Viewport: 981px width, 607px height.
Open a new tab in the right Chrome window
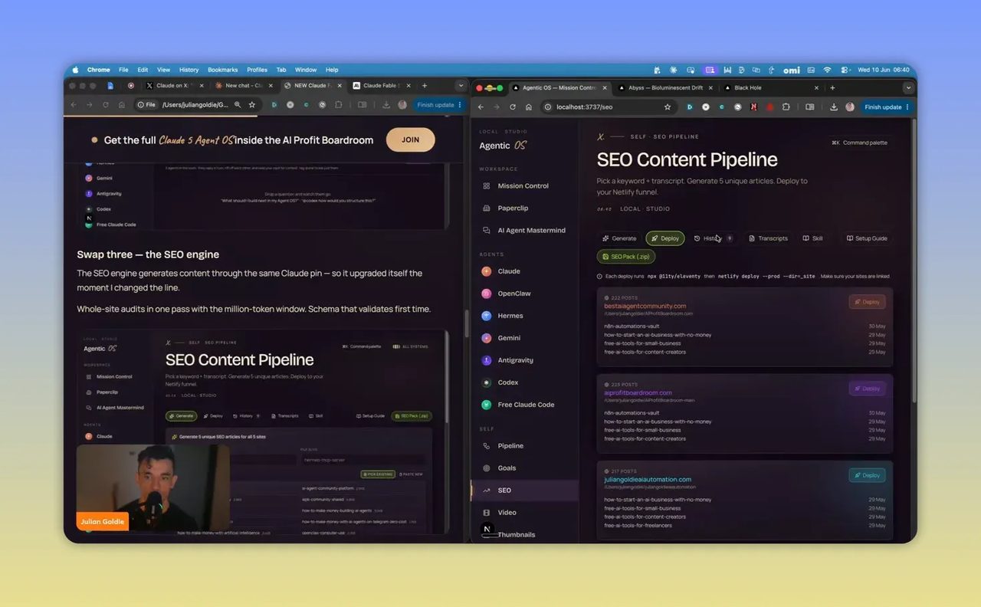tap(832, 87)
